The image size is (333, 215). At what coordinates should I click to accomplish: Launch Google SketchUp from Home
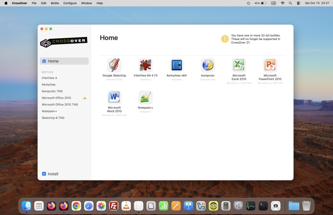coord(114,65)
